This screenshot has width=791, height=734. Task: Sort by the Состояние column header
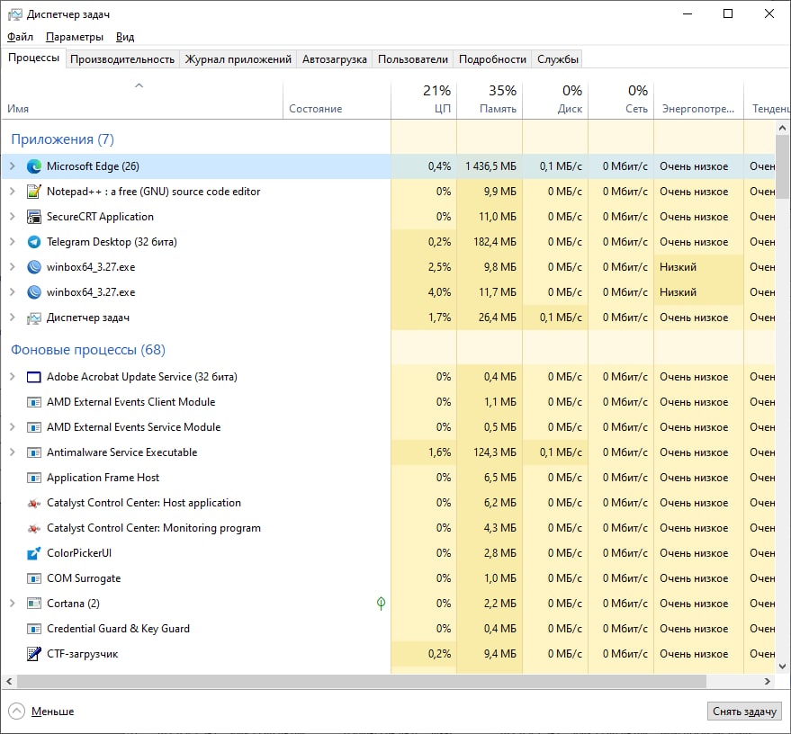pyautogui.click(x=337, y=101)
